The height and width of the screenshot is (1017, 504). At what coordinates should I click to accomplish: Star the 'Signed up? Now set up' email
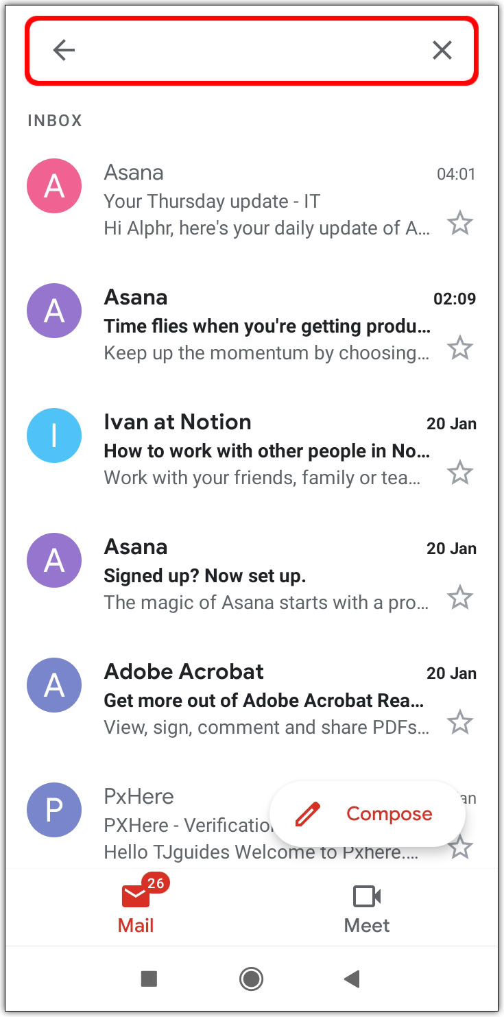click(460, 597)
